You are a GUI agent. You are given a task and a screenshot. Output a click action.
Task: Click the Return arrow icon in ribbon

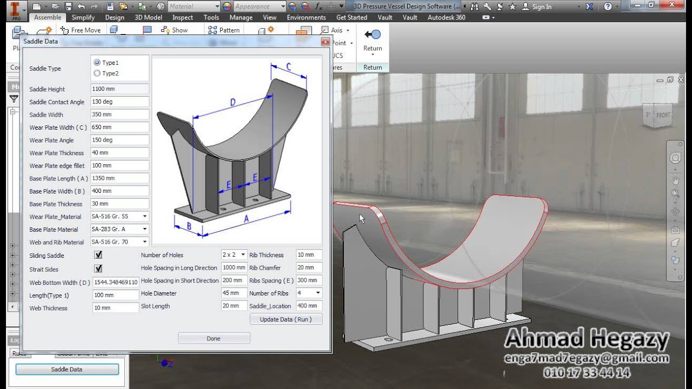372,35
